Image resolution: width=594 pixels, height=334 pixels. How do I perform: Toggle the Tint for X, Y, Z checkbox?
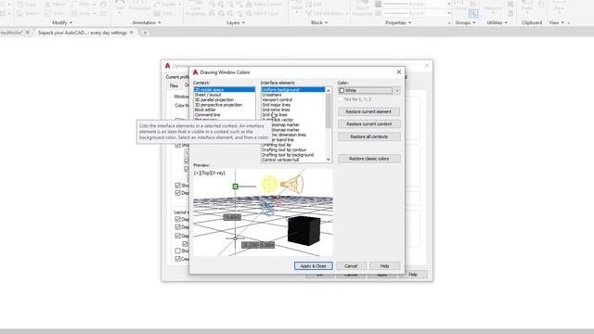342,99
